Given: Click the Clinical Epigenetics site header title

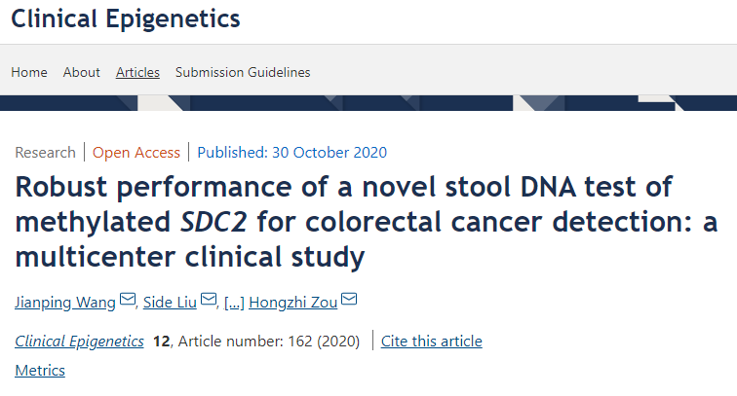Looking at the screenshot, I should (126, 18).
